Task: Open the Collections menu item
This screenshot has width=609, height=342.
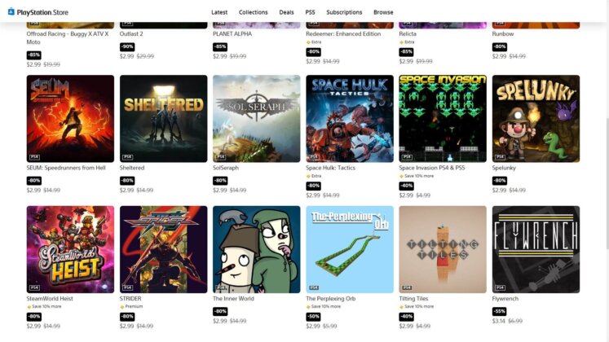Action: pos(254,12)
